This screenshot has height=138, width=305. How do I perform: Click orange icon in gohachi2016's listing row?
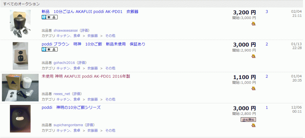click(253, 56)
